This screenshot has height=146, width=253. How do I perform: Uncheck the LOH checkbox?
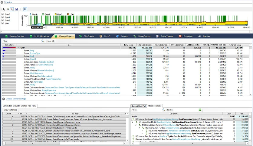[2, 23]
